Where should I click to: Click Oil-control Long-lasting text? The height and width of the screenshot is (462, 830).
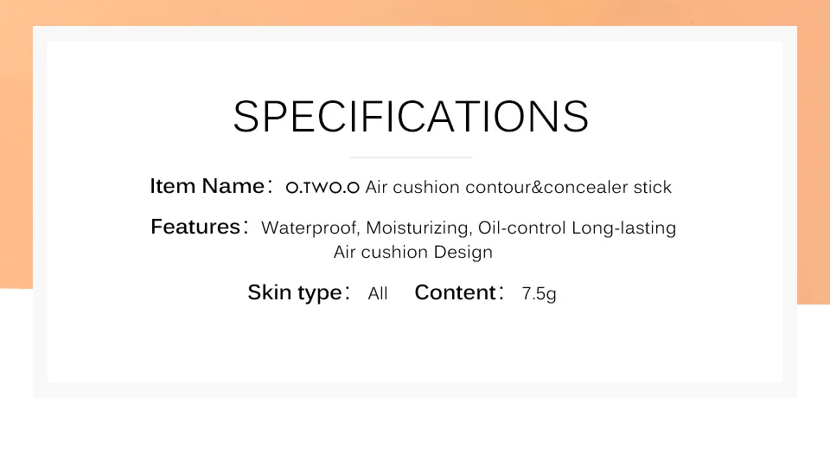point(577,228)
